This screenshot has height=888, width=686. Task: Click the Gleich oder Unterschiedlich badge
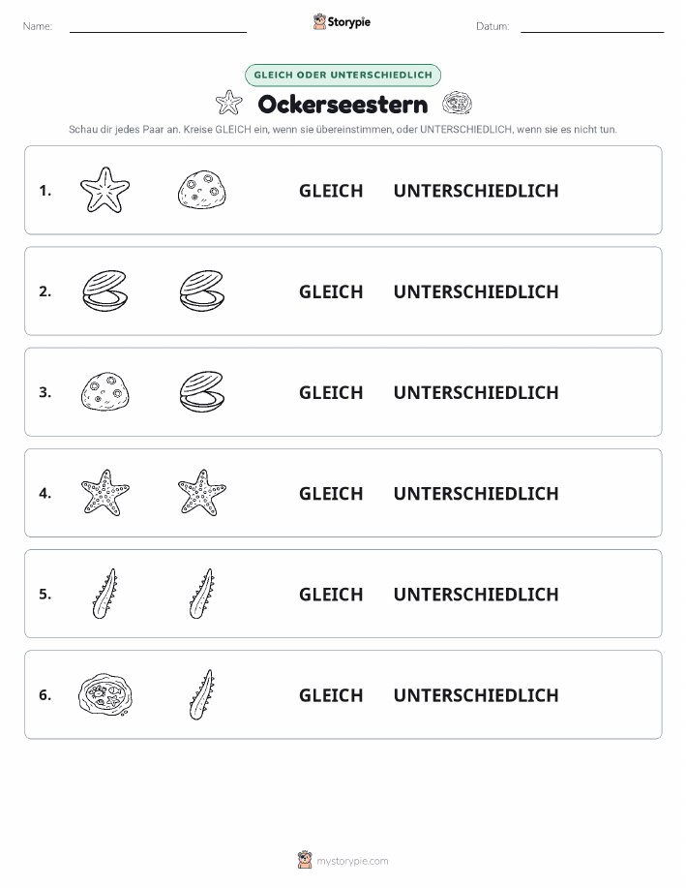click(343, 75)
